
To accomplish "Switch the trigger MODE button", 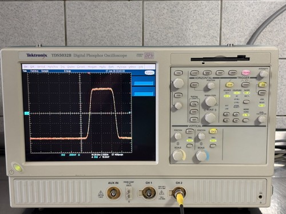I will pyautogui.click(x=246, y=120).
